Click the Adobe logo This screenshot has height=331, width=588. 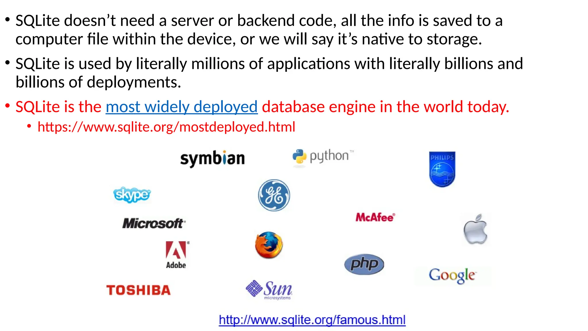point(177,255)
